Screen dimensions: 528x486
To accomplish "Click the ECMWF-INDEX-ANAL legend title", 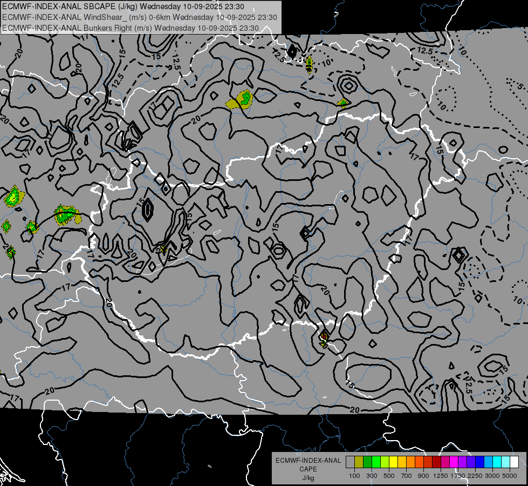I will [308, 461].
